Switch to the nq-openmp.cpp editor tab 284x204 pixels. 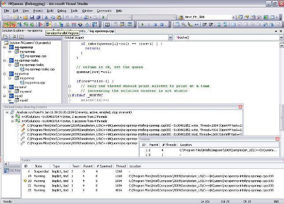[102, 31]
